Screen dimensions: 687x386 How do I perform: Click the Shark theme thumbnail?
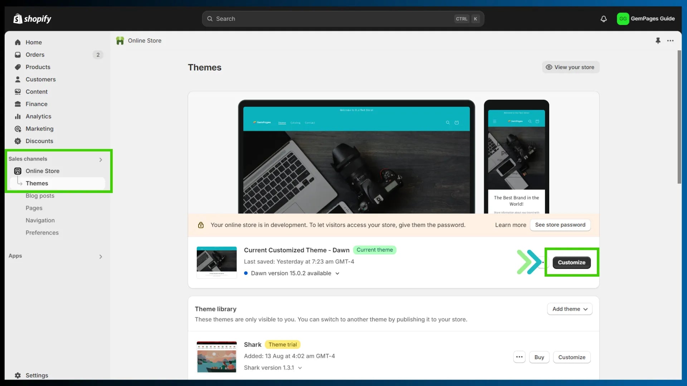coord(216,357)
